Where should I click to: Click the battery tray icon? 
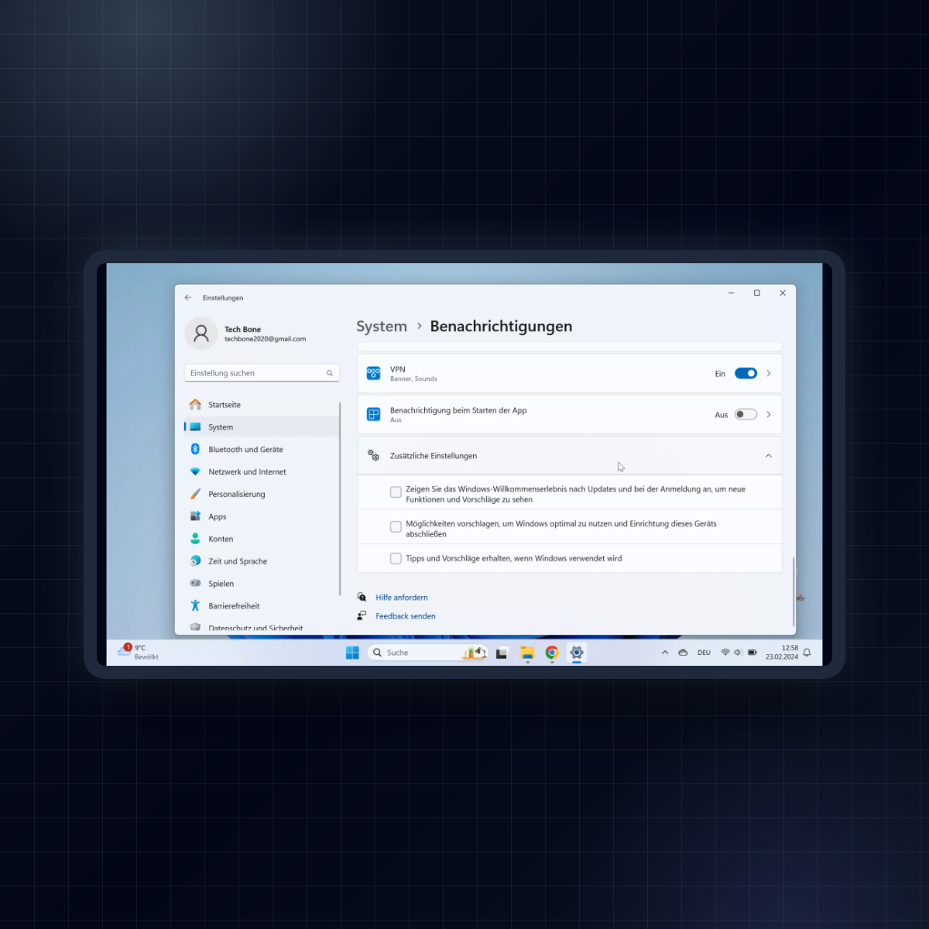pyautogui.click(x=752, y=653)
